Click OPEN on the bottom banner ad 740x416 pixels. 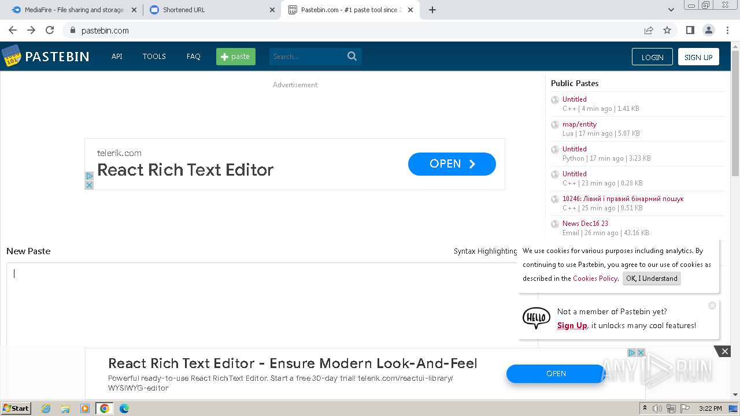coord(556,373)
